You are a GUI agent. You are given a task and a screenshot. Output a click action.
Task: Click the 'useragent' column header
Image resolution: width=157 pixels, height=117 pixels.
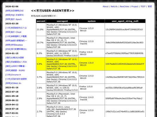[x=62, y=21]
